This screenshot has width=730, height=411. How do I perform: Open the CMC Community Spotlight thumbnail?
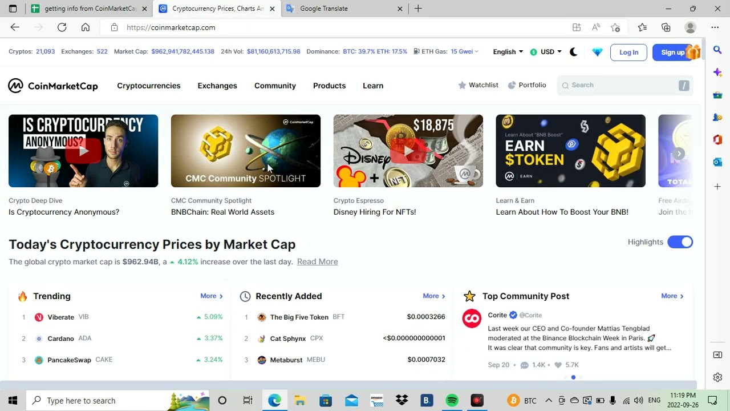[x=246, y=151]
